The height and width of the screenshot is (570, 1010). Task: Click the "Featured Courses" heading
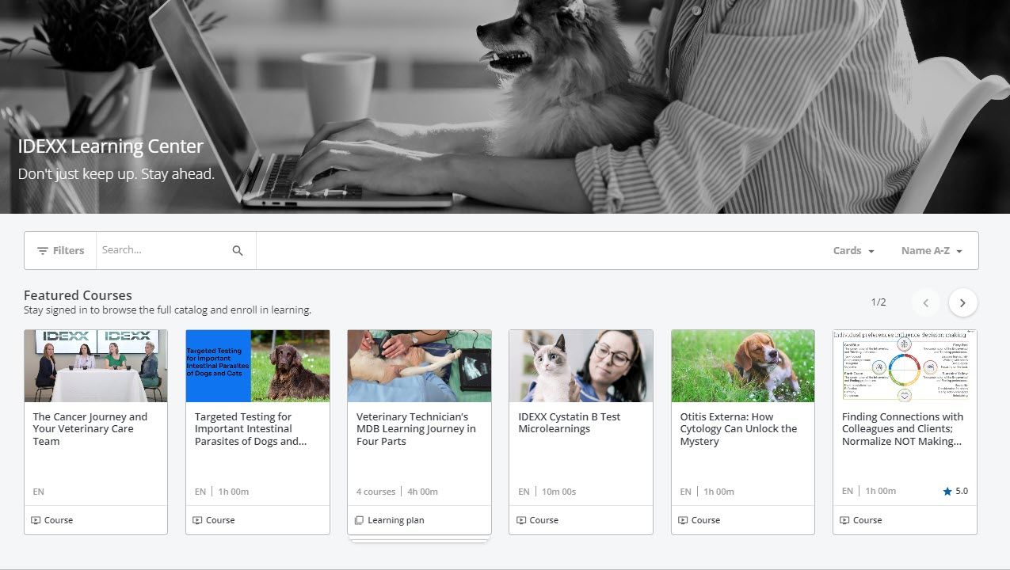[78, 295]
